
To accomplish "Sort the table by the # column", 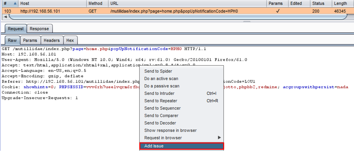I will pyautogui.click(x=10, y=3).
